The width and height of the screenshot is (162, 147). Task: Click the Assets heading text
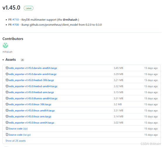(x=11, y=59)
